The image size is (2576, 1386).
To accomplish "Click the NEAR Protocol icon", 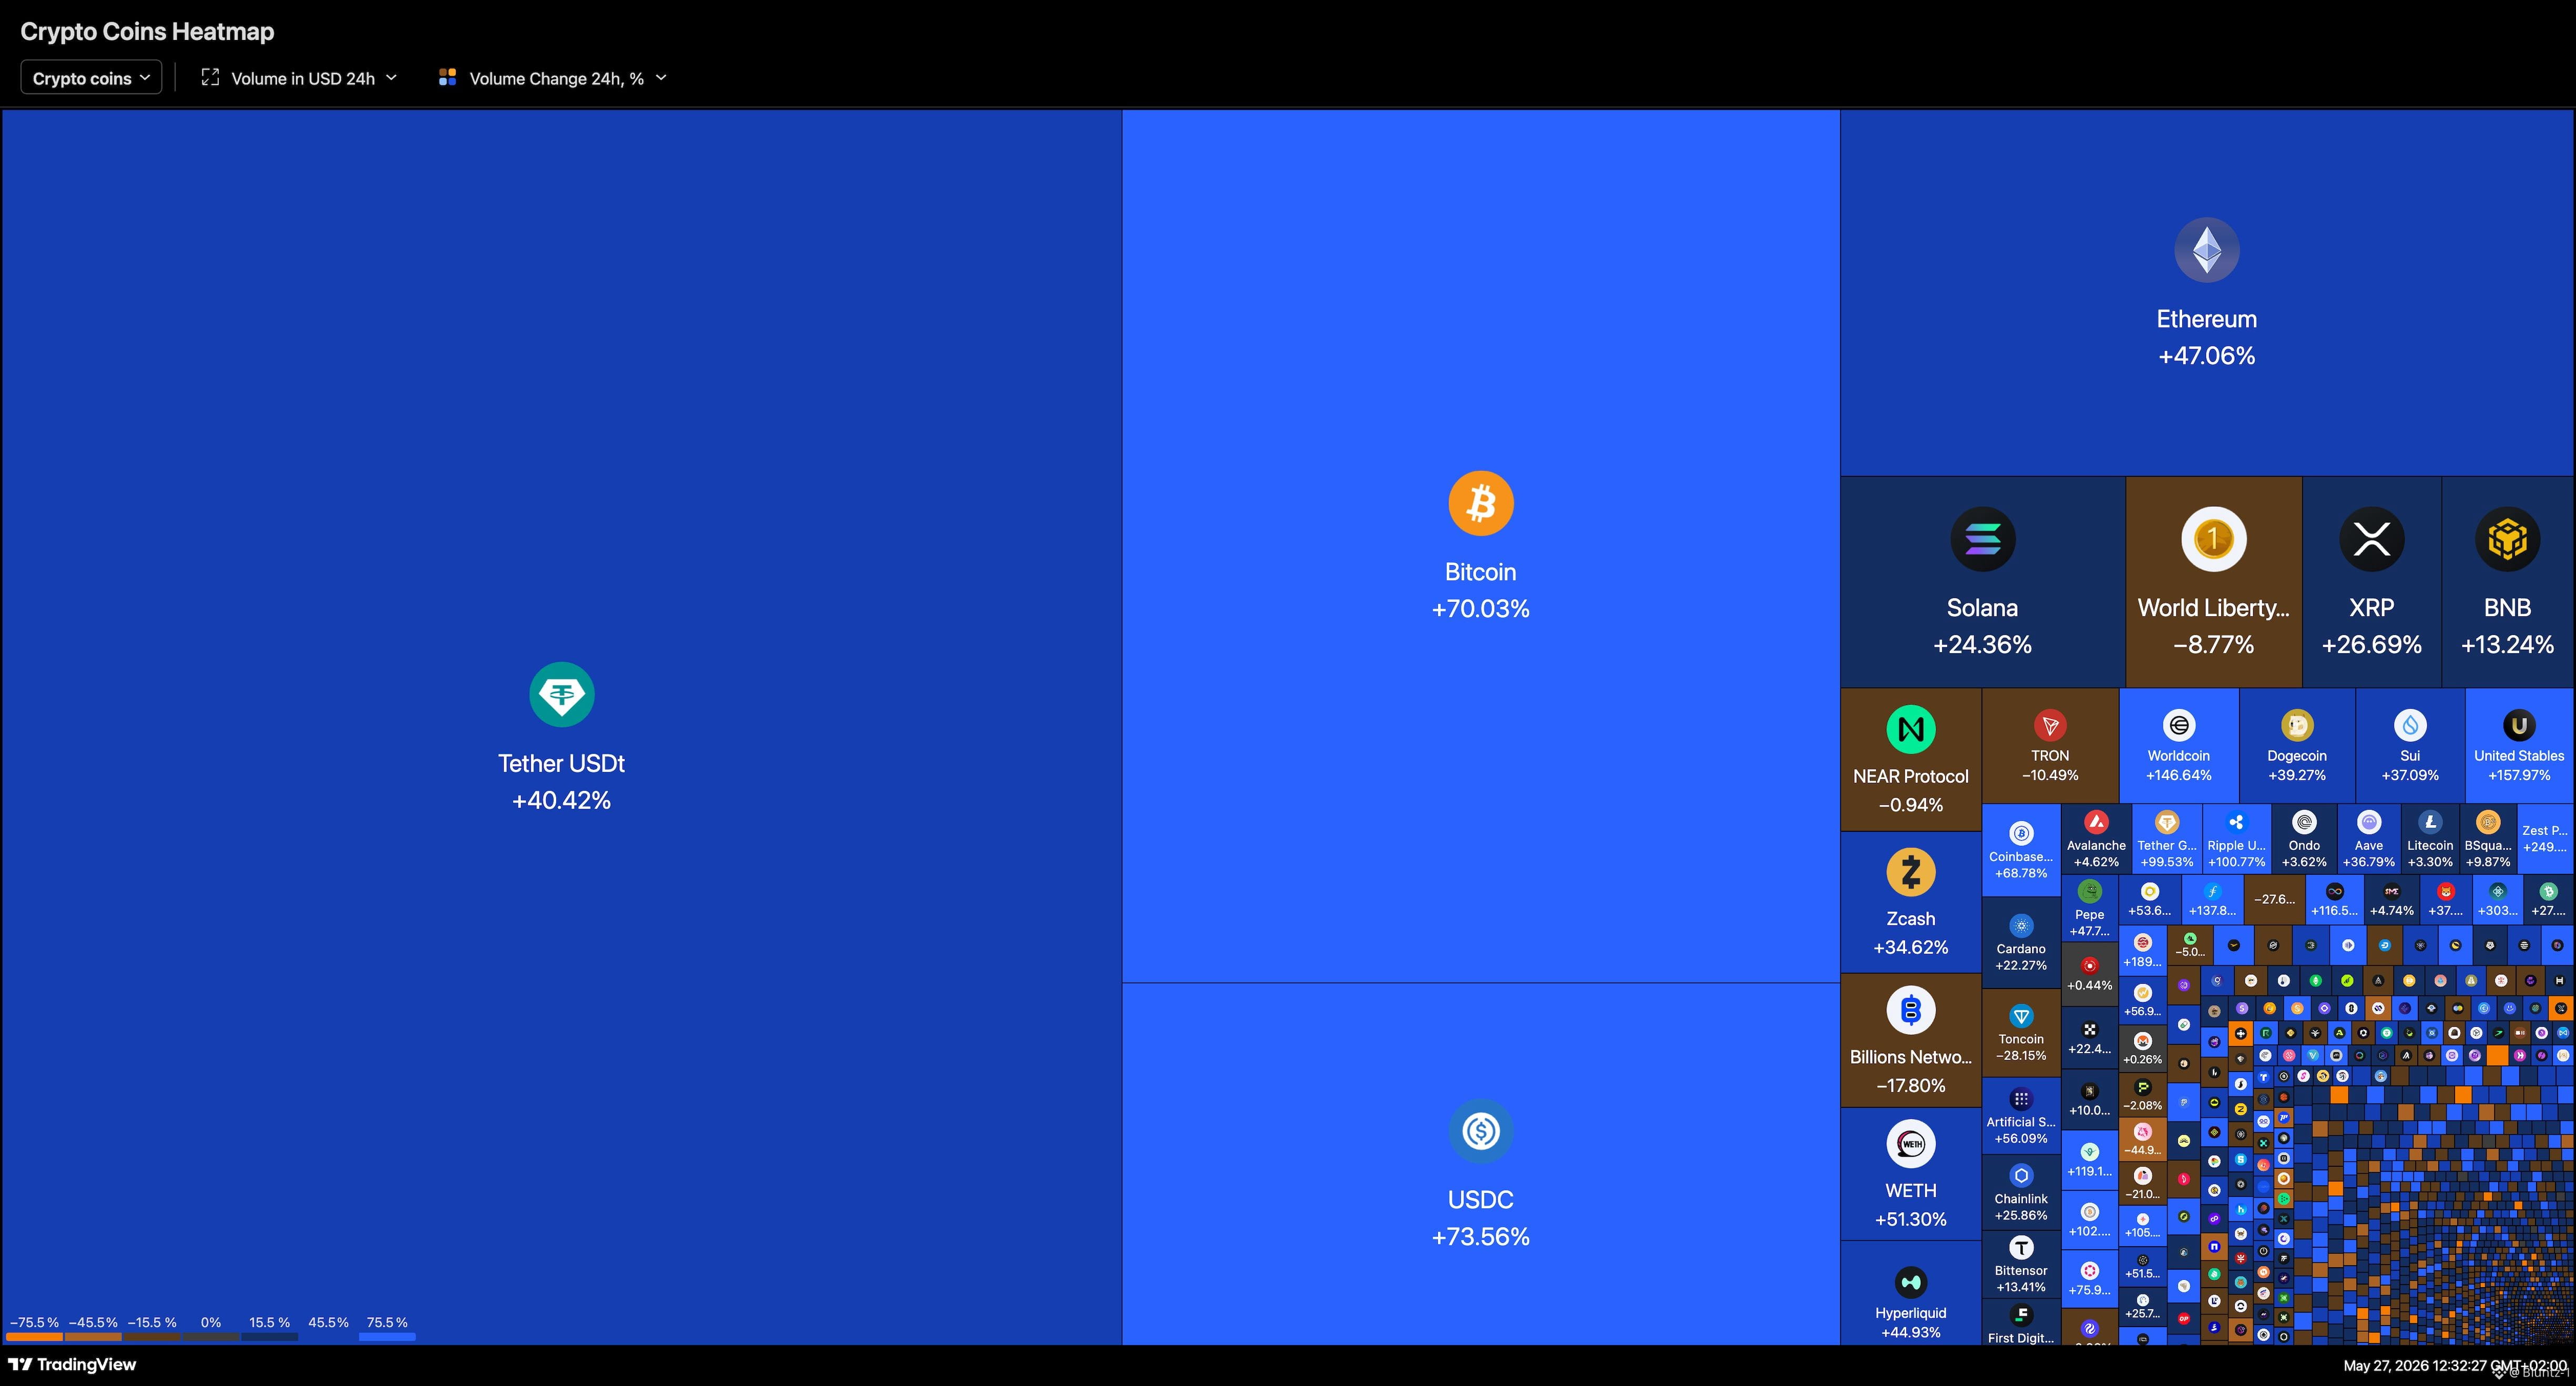I will (x=1911, y=729).
